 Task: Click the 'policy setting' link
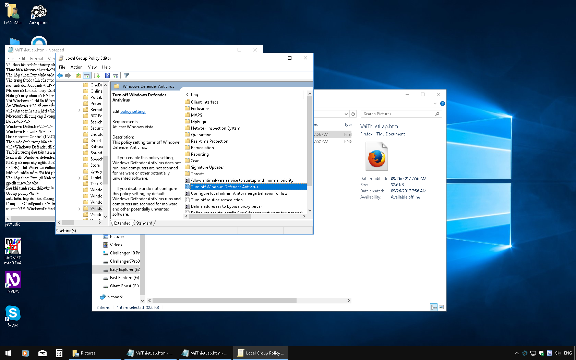coord(133,111)
